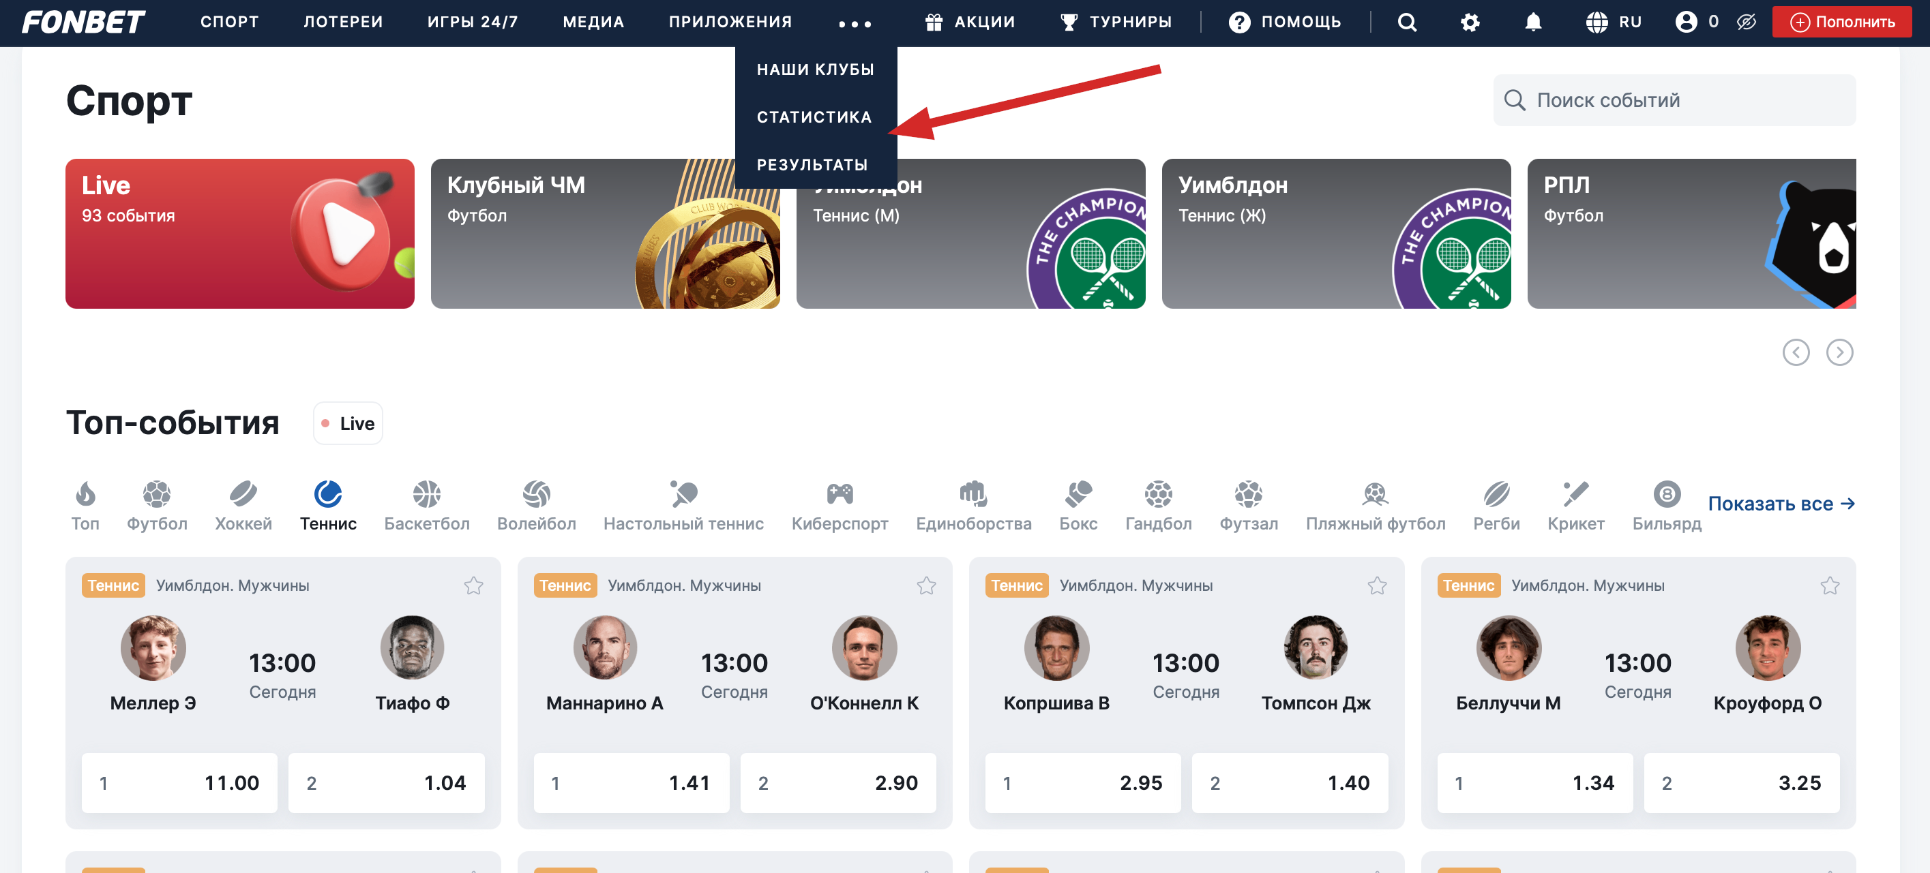Favorite the Беллуччи–Кроуфорд match star

(x=1829, y=585)
